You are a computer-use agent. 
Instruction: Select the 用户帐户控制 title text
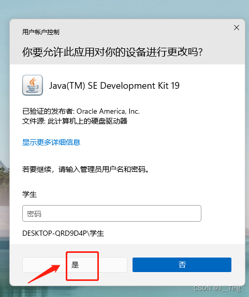[40, 32]
